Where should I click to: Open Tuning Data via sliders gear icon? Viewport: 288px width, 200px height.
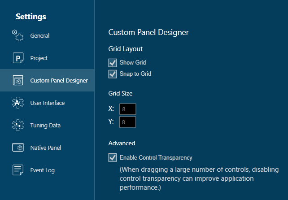tap(18, 125)
